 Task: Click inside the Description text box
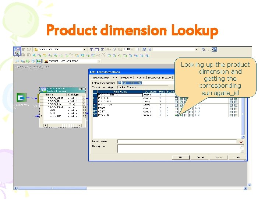[x=179, y=149]
